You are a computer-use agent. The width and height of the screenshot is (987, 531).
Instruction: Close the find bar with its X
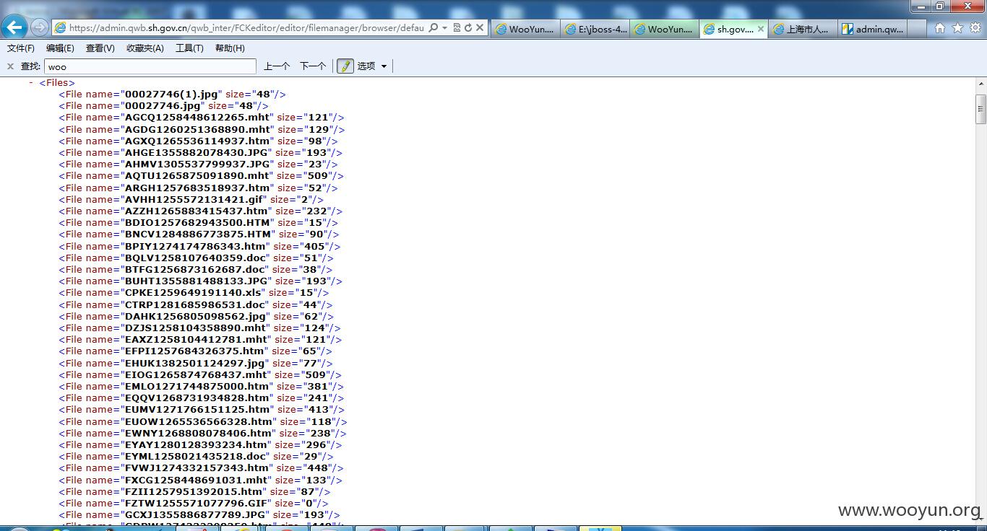tap(10, 66)
